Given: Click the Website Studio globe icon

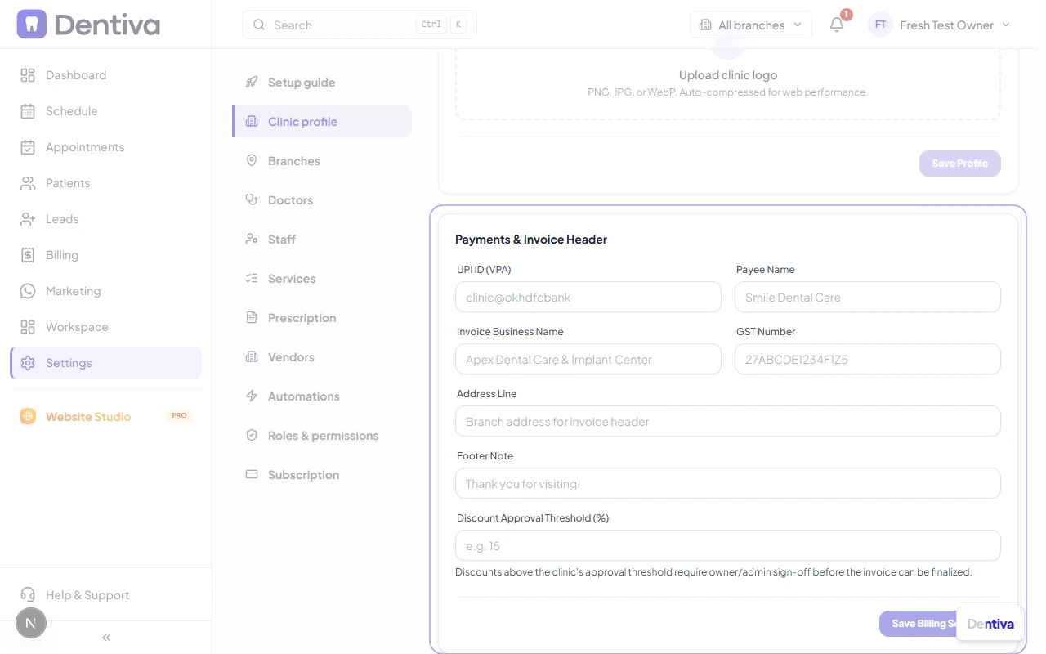Looking at the screenshot, I should point(28,417).
